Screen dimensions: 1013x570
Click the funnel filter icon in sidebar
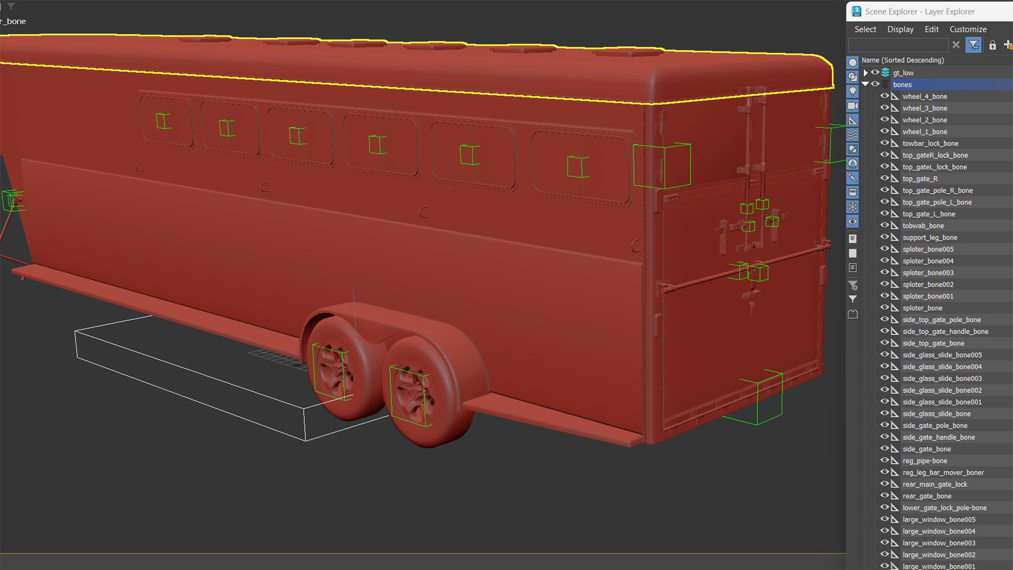coord(853,299)
